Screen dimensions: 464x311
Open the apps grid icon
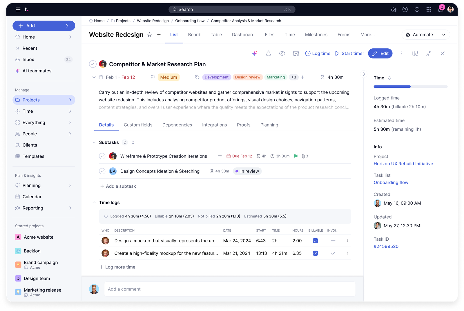click(429, 10)
